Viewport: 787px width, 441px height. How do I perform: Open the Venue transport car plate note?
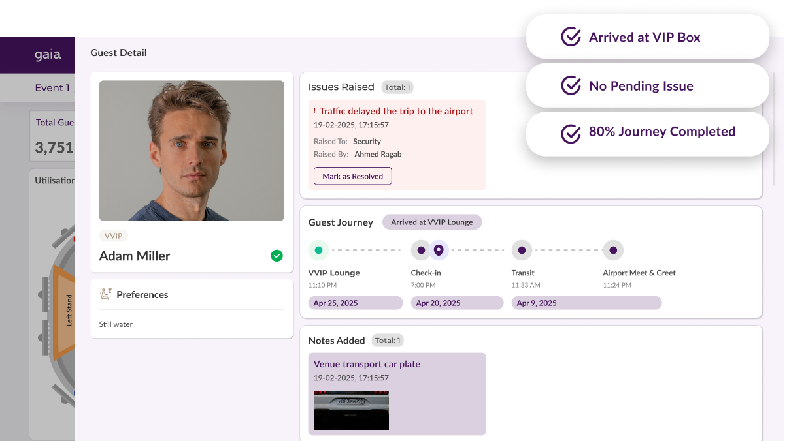(367, 364)
